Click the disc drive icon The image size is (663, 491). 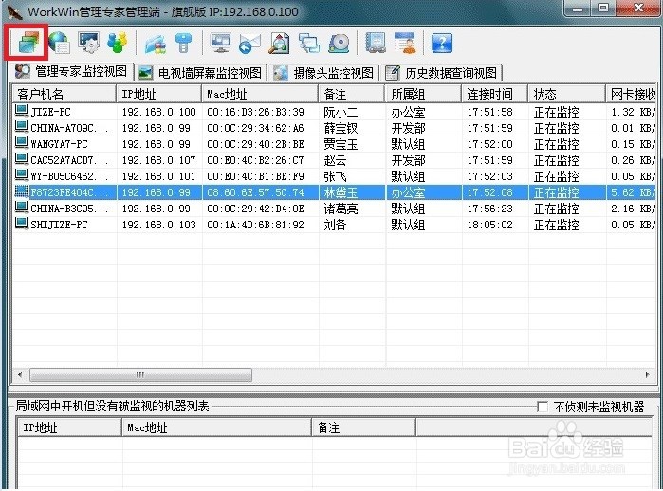(339, 43)
